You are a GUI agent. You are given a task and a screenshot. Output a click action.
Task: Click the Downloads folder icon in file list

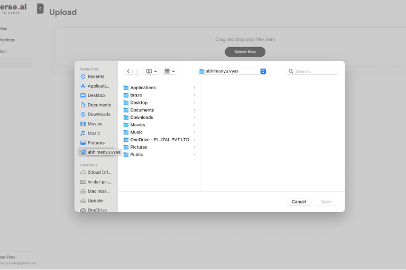point(126,117)
